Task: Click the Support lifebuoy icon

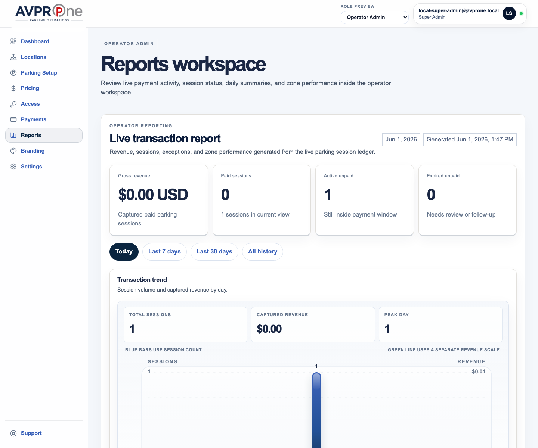Action: pyautogui.click(x=13, y=433)
